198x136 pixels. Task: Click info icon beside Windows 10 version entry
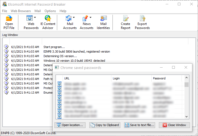tap(6, 60)
